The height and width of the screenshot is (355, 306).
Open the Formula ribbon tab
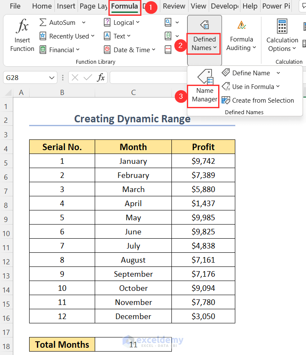tap(124, 6)
